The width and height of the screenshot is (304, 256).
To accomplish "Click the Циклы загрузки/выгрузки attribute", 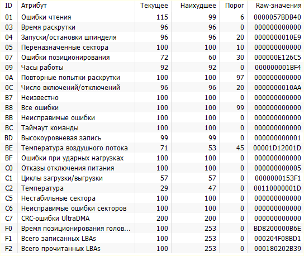I will [x=62, y=178].
